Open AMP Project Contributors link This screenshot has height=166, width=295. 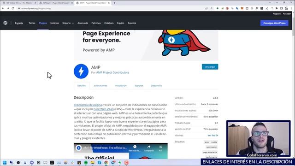(112, 72)
